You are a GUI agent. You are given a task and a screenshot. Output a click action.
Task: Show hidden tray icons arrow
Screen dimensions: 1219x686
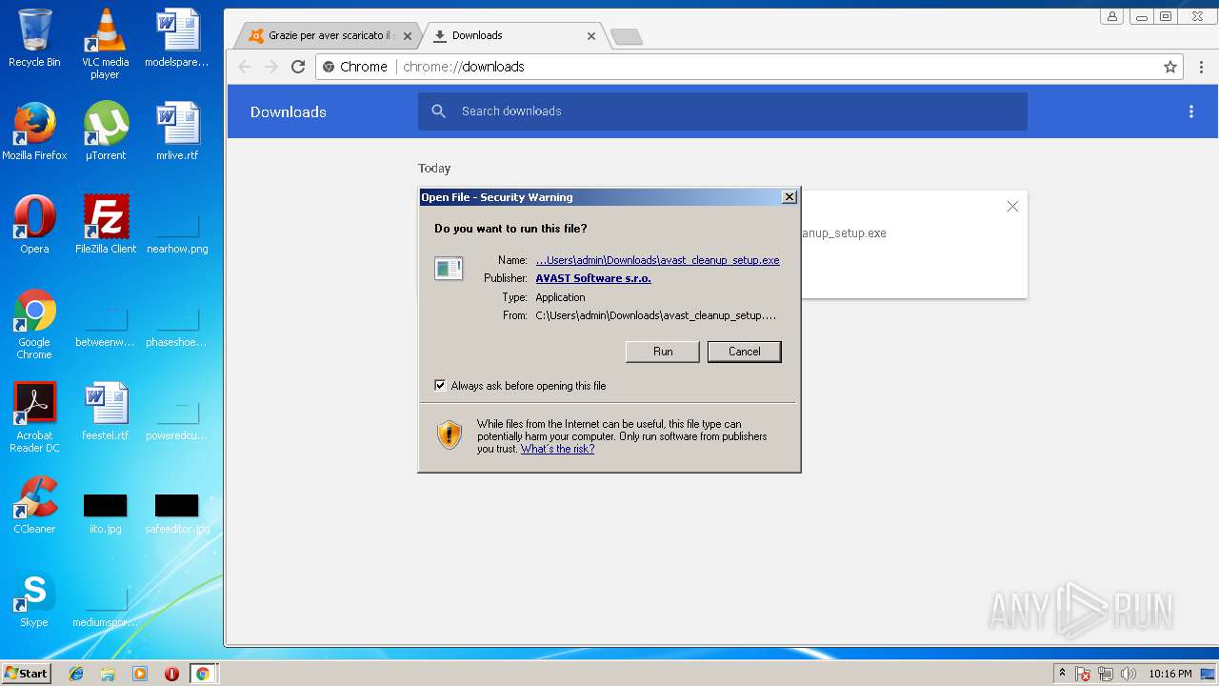(1062, 674)
